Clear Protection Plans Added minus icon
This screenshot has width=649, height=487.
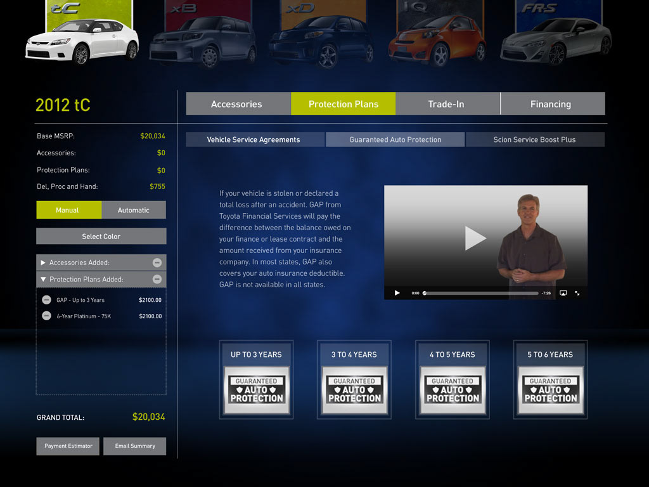point(157,280)
